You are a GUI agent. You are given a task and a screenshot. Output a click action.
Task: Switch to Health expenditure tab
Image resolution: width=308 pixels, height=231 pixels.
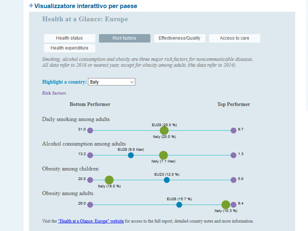click(70, 48)
